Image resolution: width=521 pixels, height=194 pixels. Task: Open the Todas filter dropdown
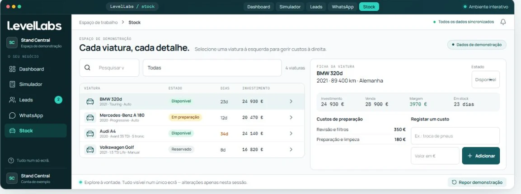coord(212,68)
